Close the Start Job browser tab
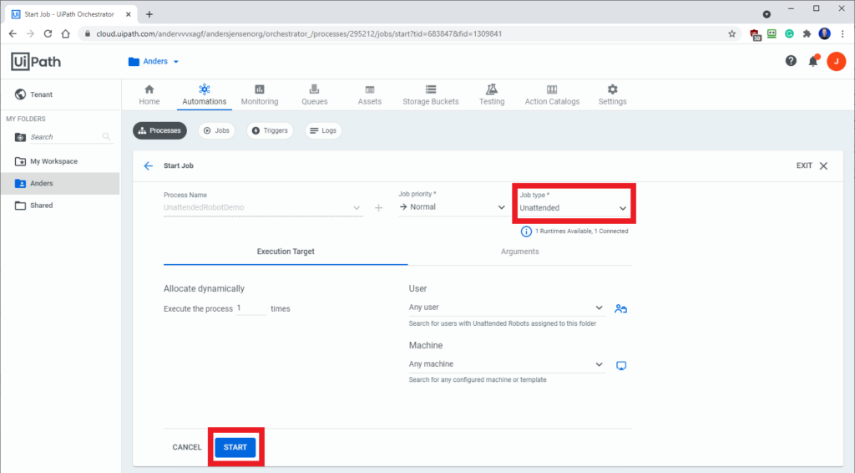The width and height of the screenshot is (855, 473). click(128, 15)
